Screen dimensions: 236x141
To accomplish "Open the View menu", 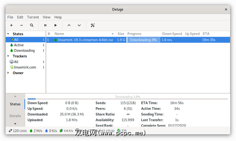I will click(x=46, y=17).
